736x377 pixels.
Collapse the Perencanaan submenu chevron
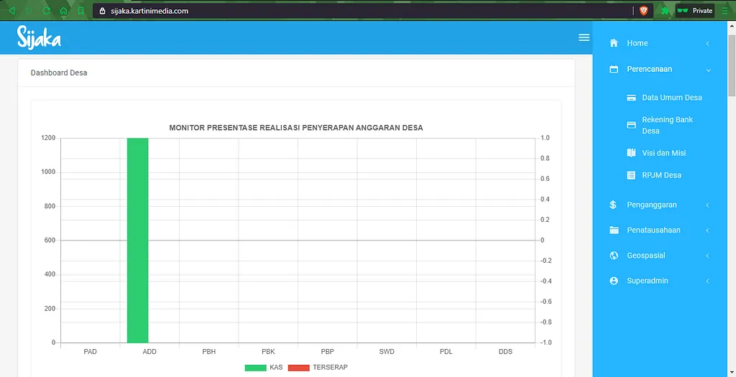708,70
